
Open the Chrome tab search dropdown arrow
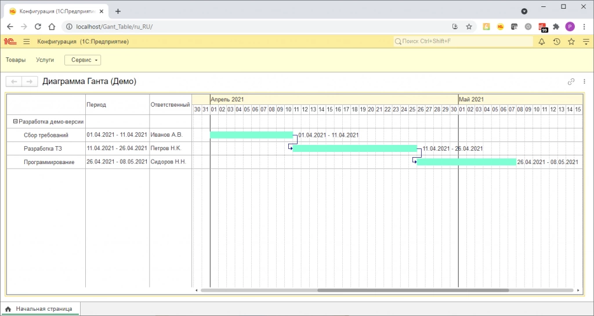(524, 12)
